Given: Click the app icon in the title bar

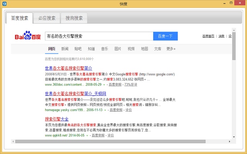Looking at the screenshot, I should (x=4, y=3).
